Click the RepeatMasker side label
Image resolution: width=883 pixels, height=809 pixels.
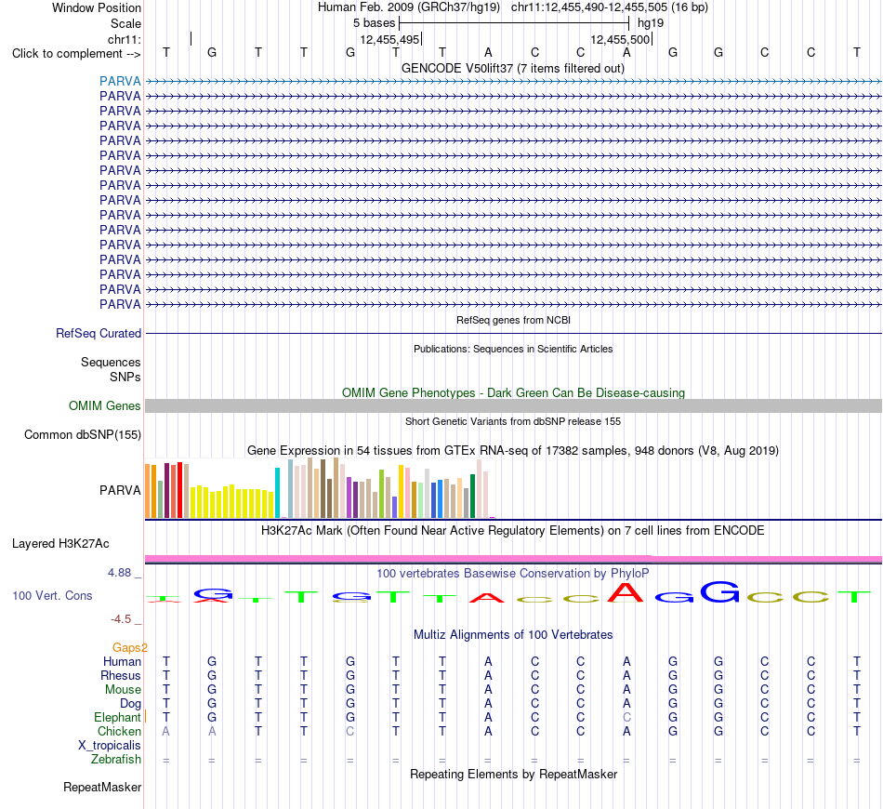pos(102,787)
